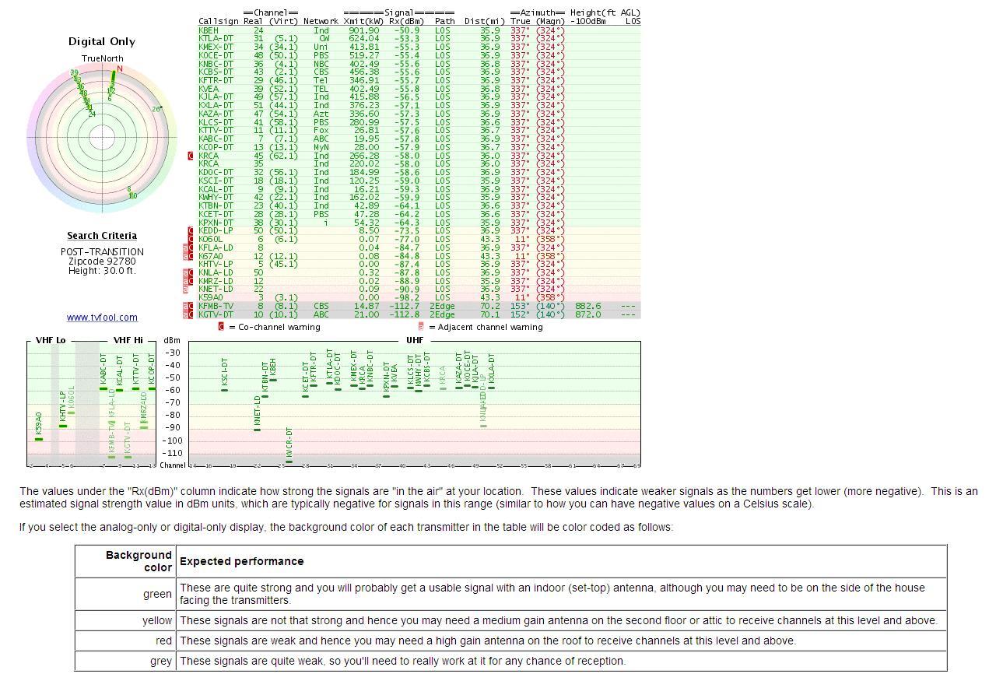Click the 872.0 height value

(x=588, y=314)
